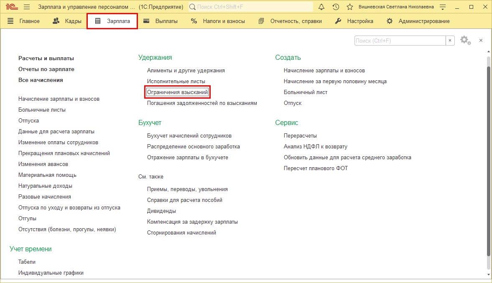Click the global search field in title bar

251,7
